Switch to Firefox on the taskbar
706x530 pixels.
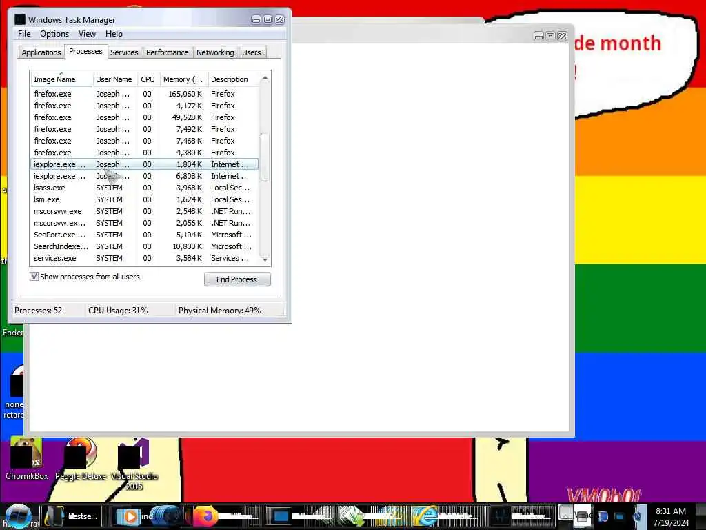tap(205, 516)
